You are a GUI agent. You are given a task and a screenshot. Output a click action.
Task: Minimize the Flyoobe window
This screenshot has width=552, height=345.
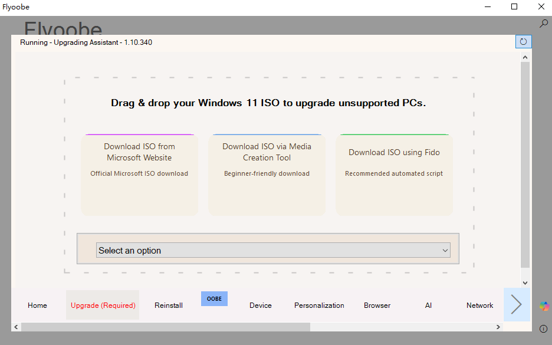click(488, 6)
